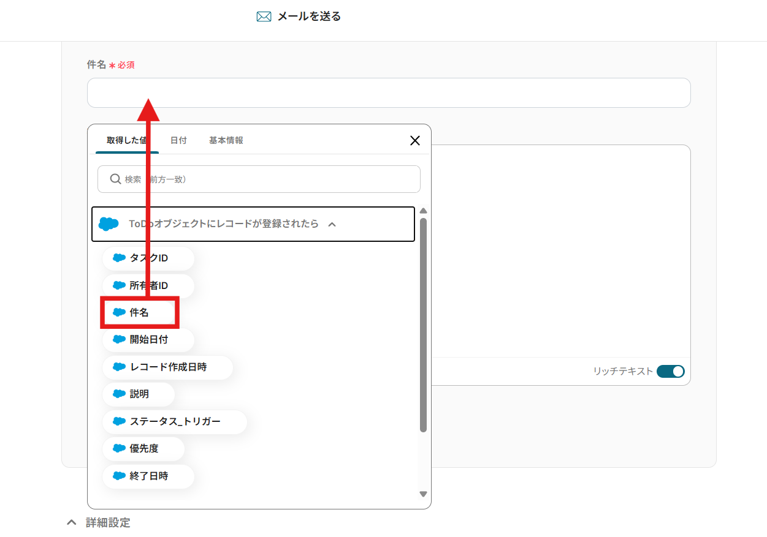Screen dimensions: 767x537
Task: Close the value picker popup with X
Action: [415, 140]
